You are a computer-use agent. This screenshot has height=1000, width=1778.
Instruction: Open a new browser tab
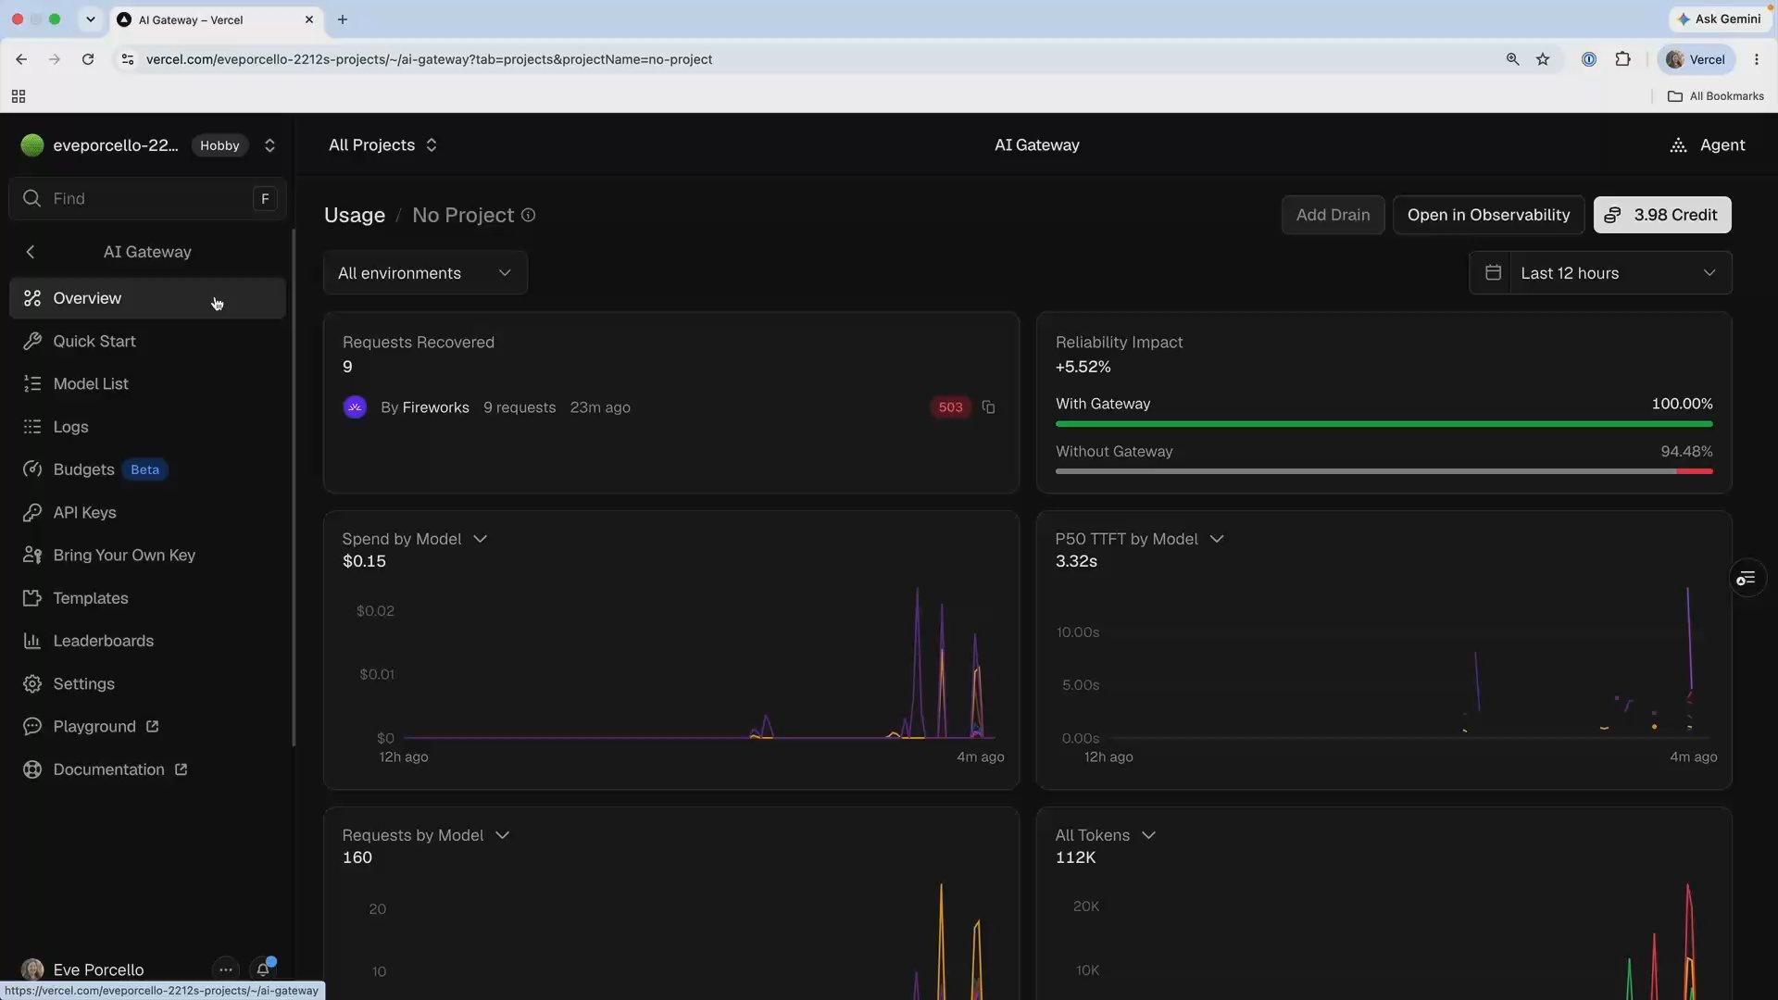pyautogui.click(x=343, y=19)
